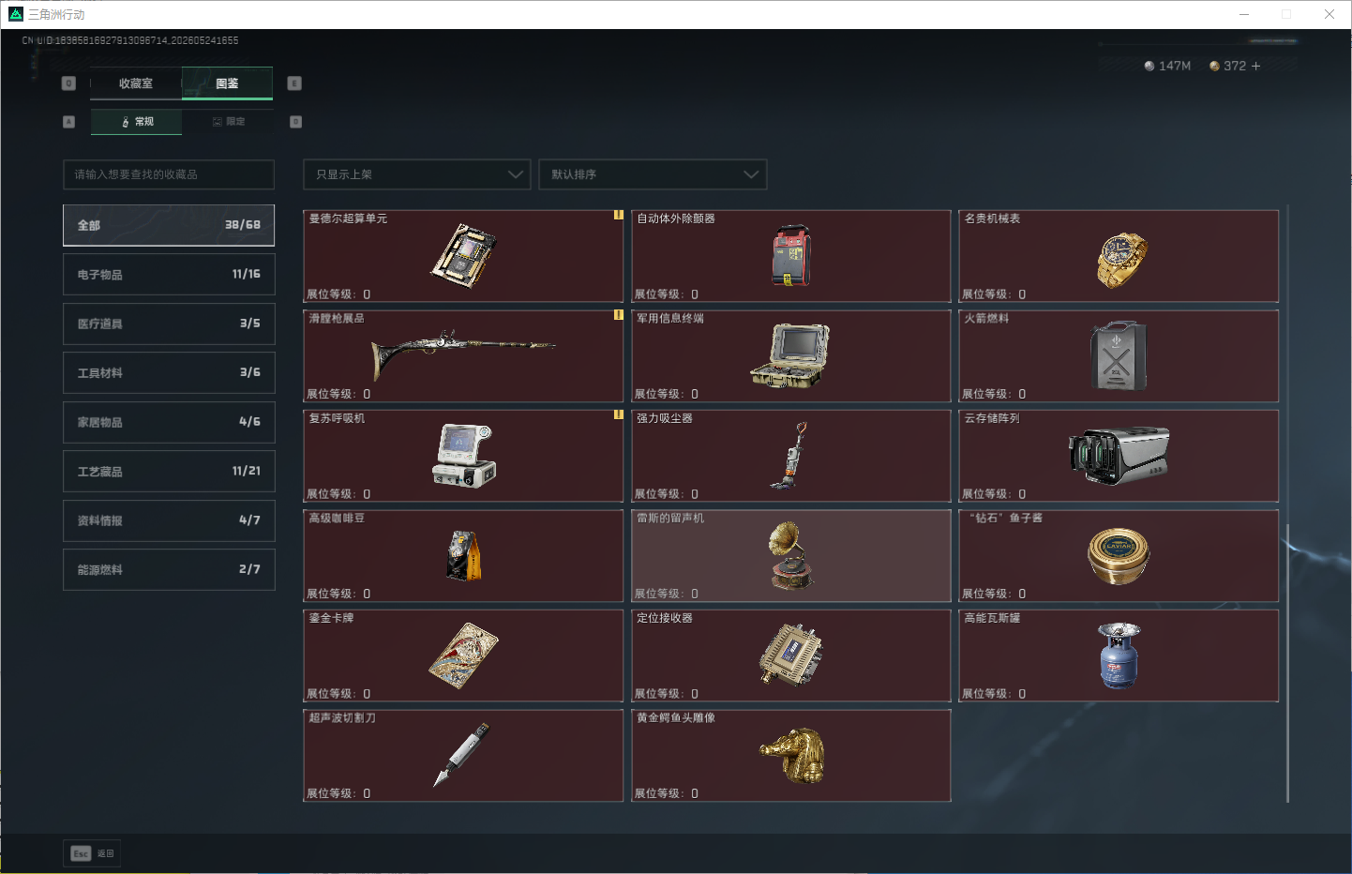Switch to the 图鉴 tab

point(227,83)
